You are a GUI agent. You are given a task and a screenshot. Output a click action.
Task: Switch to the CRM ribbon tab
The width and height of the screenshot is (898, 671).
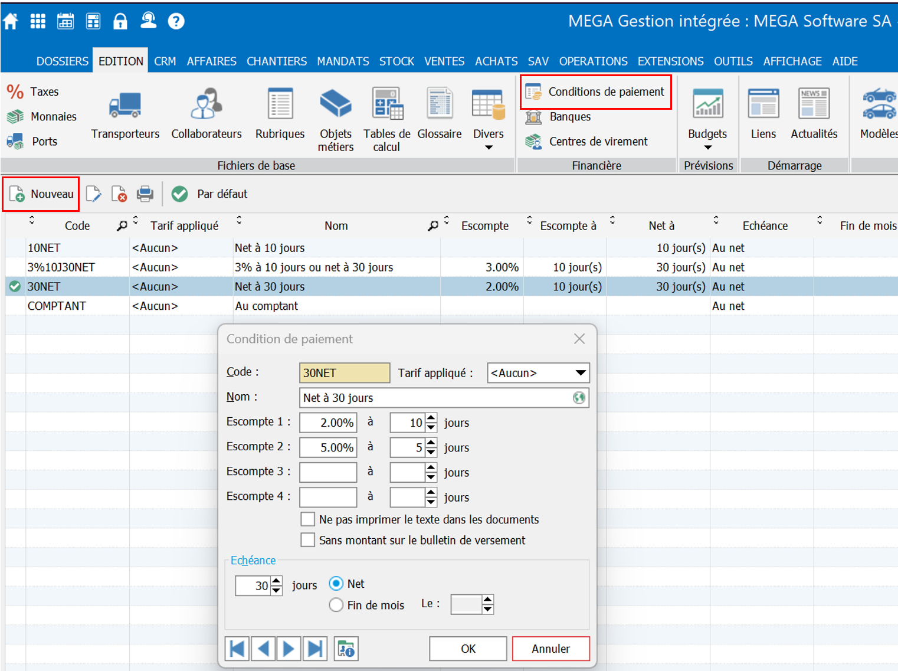tap(165, 61)
